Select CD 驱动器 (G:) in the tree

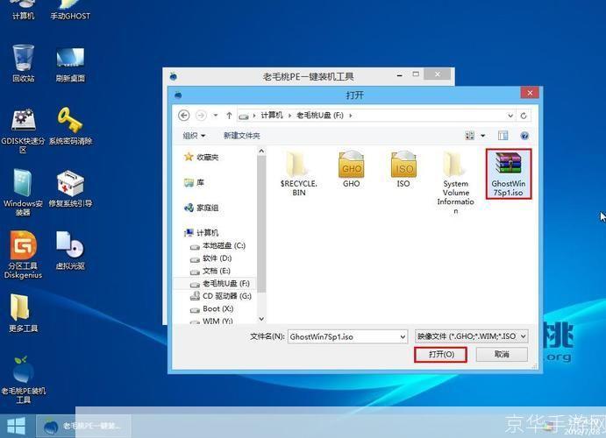(x=221, y=296)
